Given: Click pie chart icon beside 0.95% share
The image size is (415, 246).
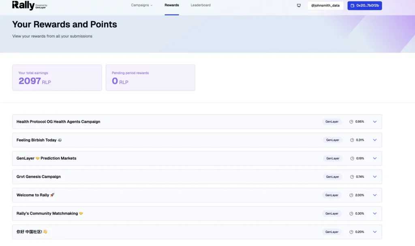Looking at the screenshot, I should click(x=351, y=122).
